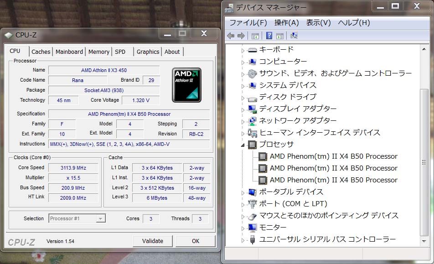434x264 pixels.
Task: Expand the ポータブル デバイス node
Action: point(243,193)
